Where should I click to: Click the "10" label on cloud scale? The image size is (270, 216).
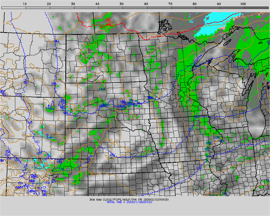click(25, 4)
